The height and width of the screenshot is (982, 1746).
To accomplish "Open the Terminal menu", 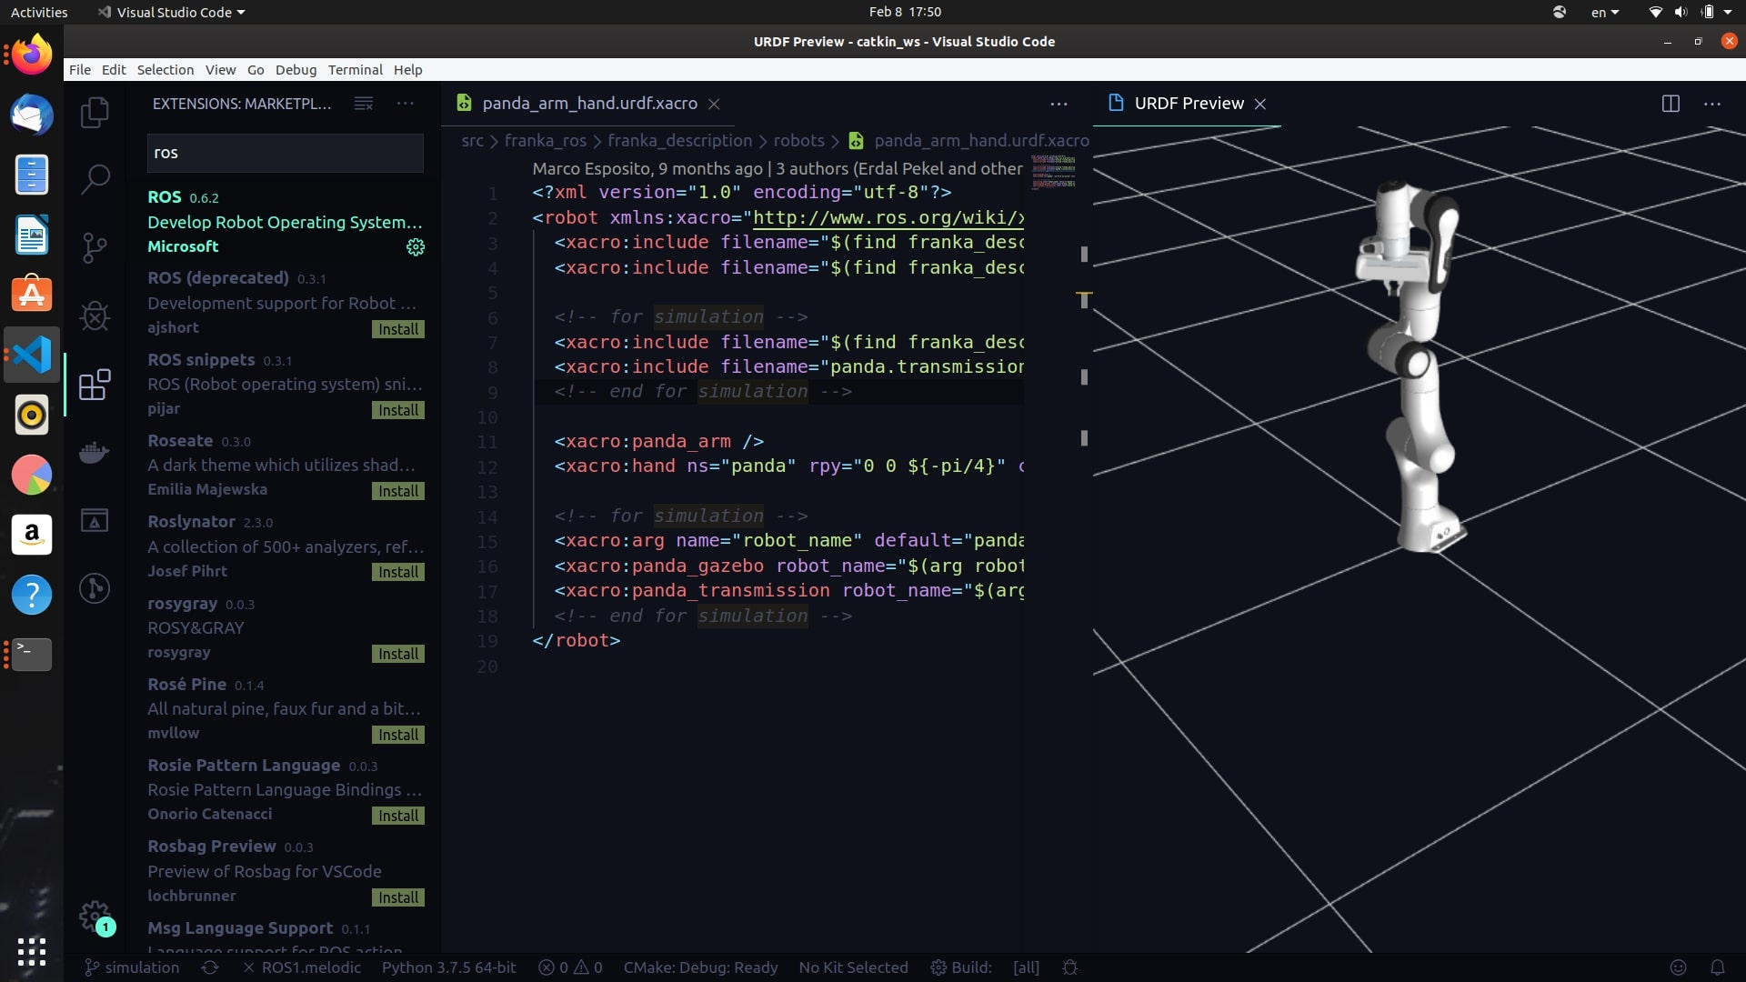I will tap(355, 69).
